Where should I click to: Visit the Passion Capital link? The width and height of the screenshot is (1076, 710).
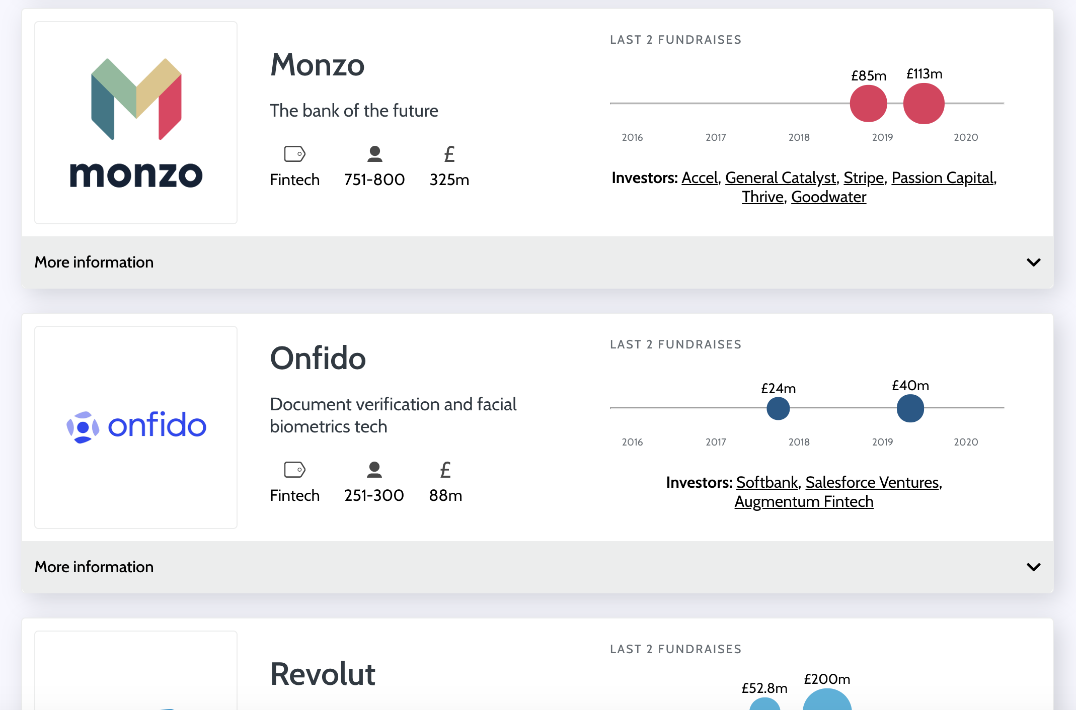point(943,178)
